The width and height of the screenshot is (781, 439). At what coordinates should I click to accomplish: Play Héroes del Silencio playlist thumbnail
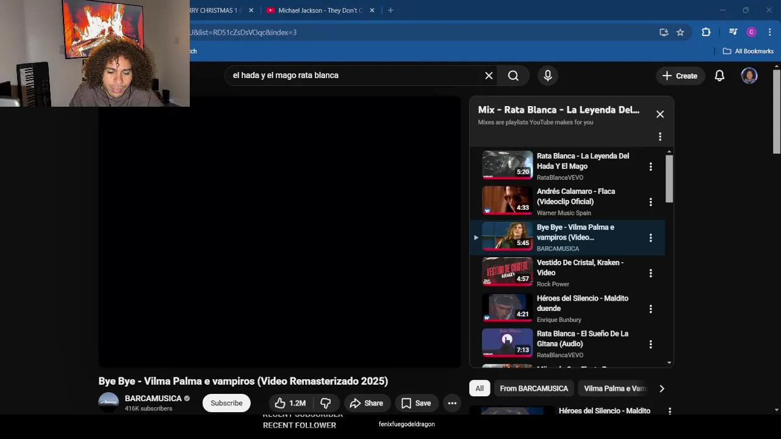click(x=507, y=307)
